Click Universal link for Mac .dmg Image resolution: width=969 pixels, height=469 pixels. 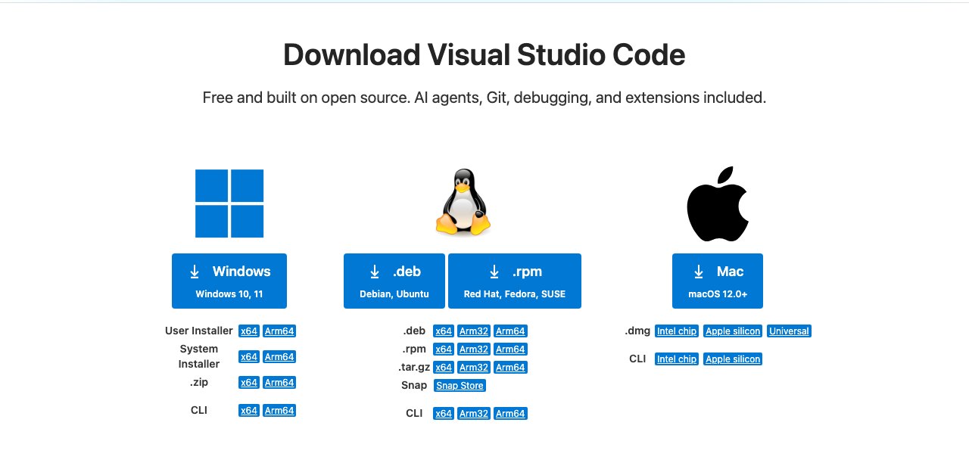coord(789,331)
